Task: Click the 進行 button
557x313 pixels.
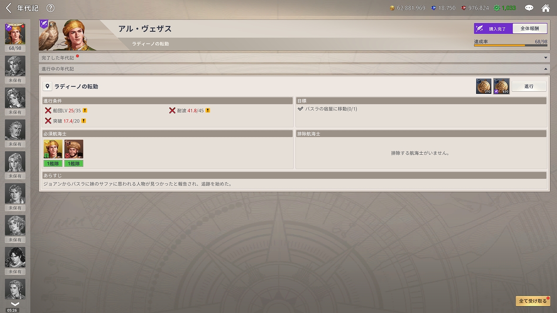Action: click(529, 87)
